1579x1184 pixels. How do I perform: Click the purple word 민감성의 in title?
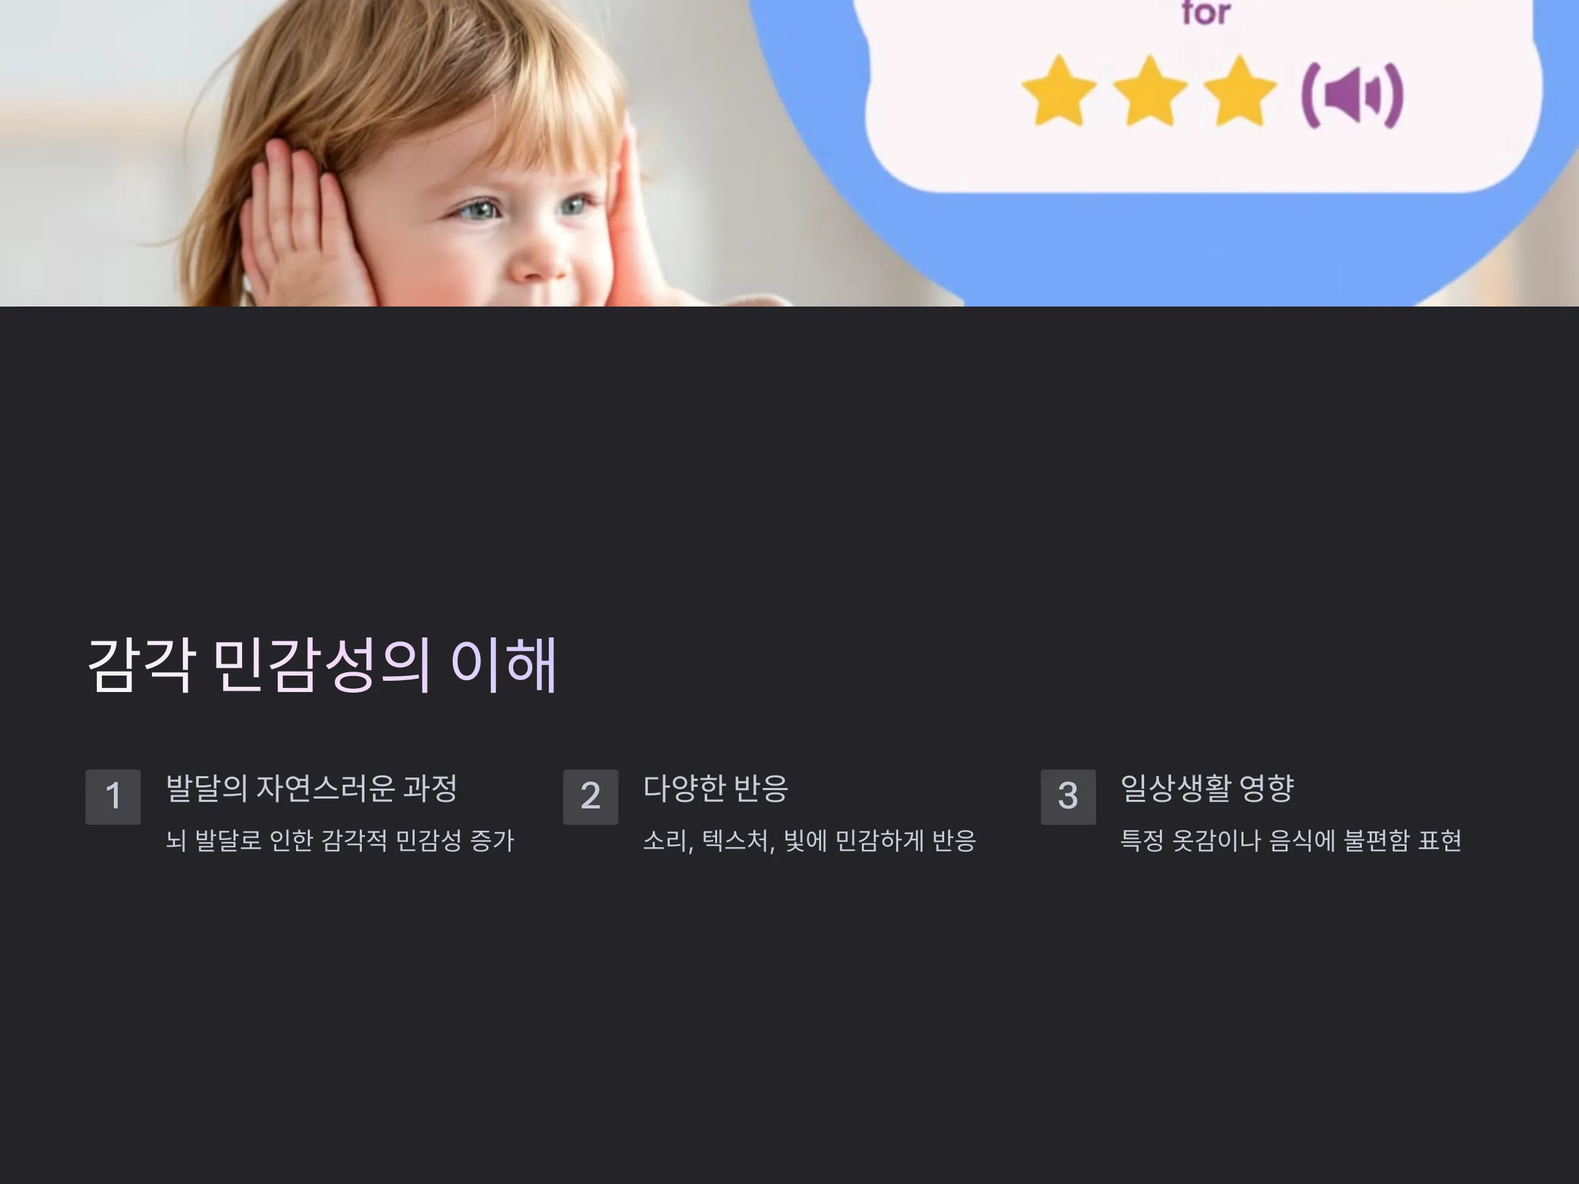point(322,665)
